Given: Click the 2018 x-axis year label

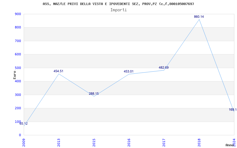Looking at the screenshot, I should [x=199, y=143].
